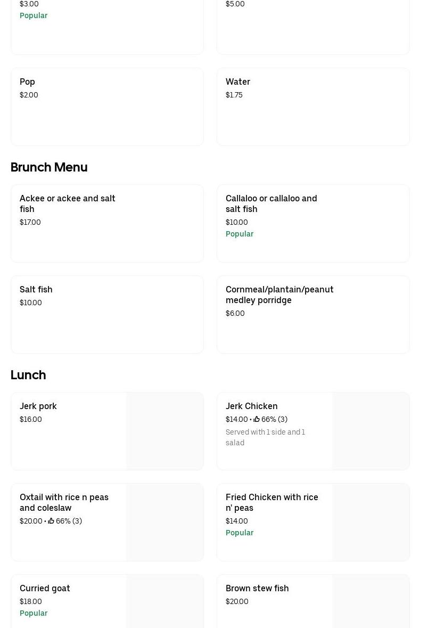Click the Oxtail dish image thumbnail
This screenshot has width=428, height=628.
click(164, 522)
